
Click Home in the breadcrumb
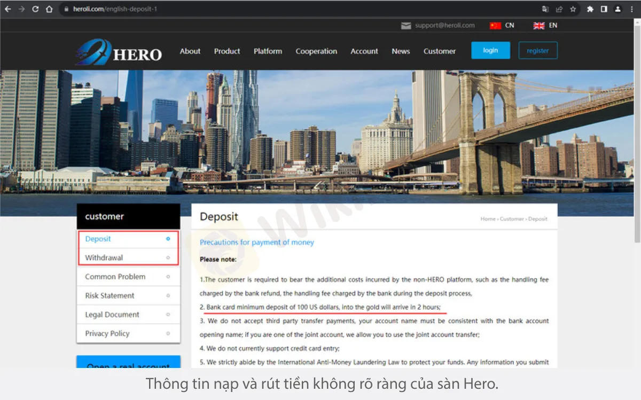488,219
